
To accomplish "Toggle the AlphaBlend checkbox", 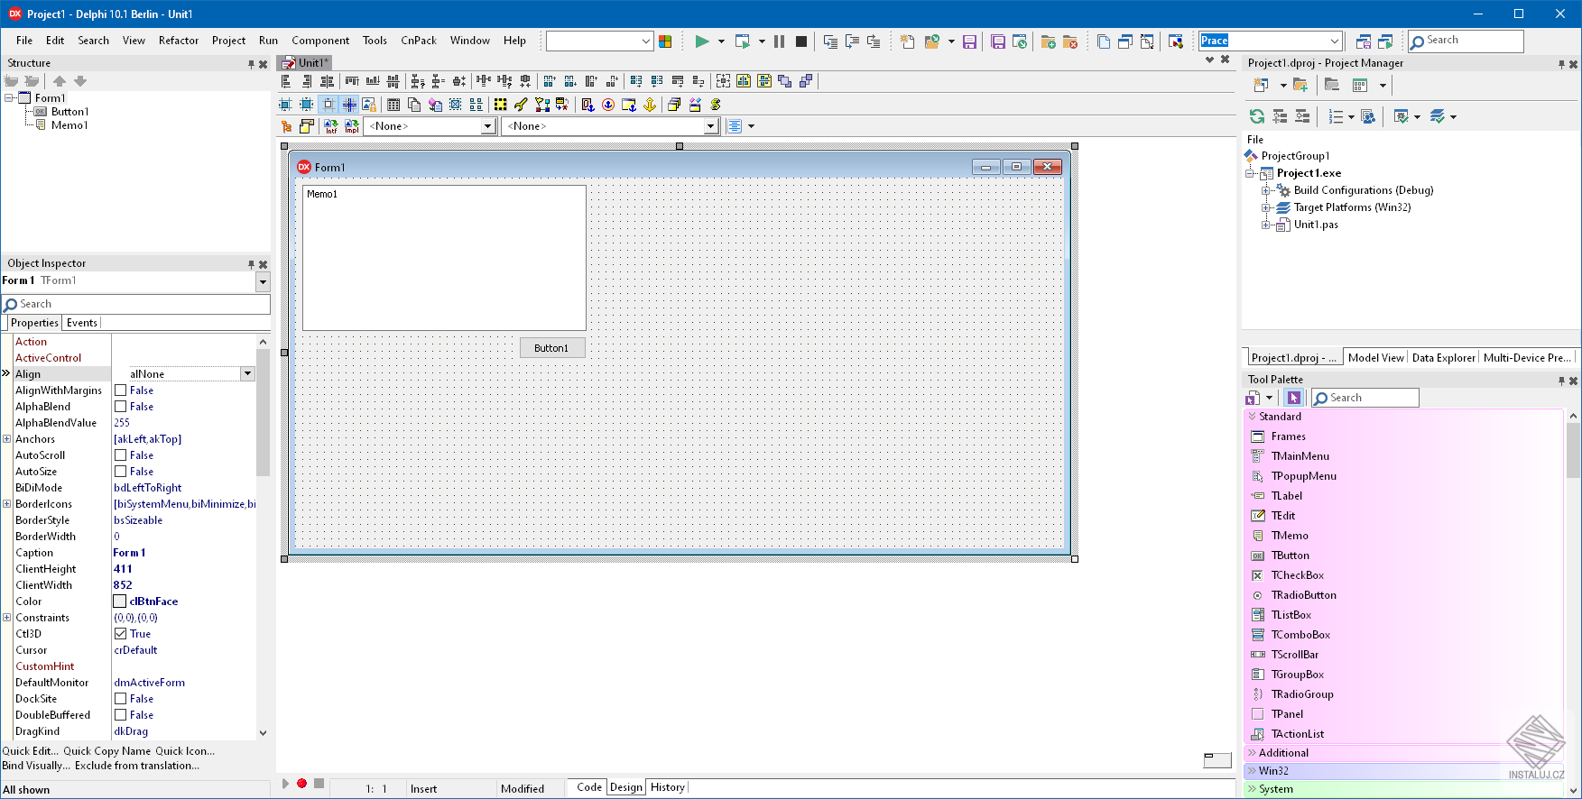I will click(x=120, y=407).
